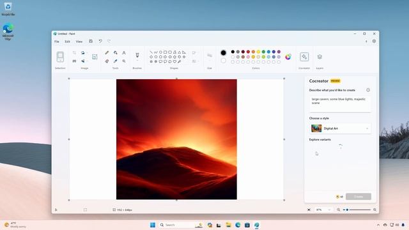Open File Explorer from taskbar
The image size is (409, 230).
(x=228, y=225)
